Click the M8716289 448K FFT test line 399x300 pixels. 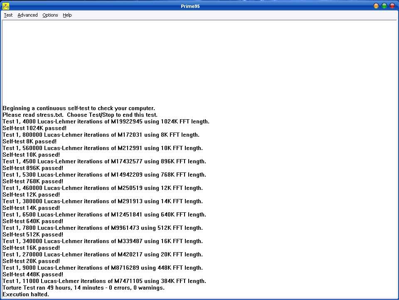pyautogui.click(x=103, y=268)
